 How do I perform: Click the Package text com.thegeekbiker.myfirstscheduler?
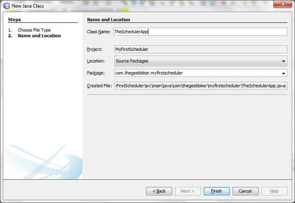click(x=149, y=73)
